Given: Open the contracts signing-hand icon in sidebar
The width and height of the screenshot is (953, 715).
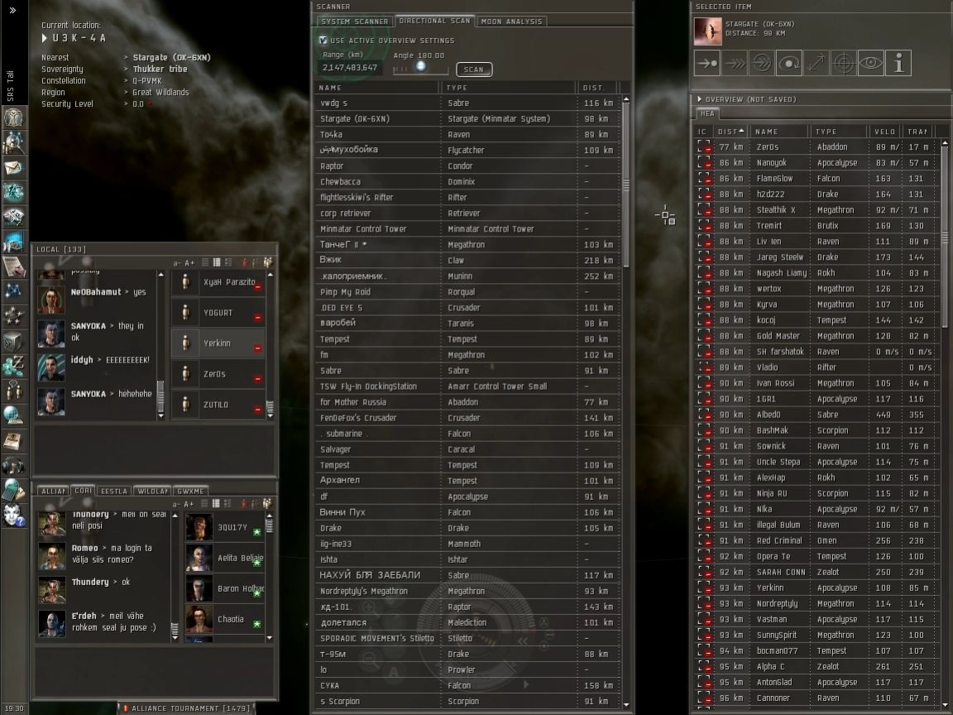Looking at the screenshot, I should (x=13, y=266).
